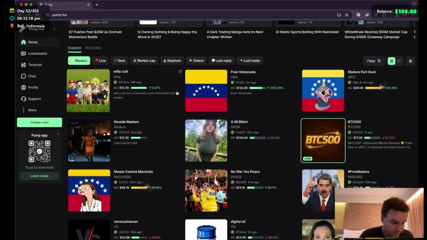This screenshot has height=240, width=427.
Task: Open the Free Venezuela flag thumbnail
Action: click(x=206, y=91)
